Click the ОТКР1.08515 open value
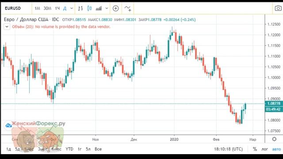The width and height of the screenshot is (283, 159). [x=74, y=19]
